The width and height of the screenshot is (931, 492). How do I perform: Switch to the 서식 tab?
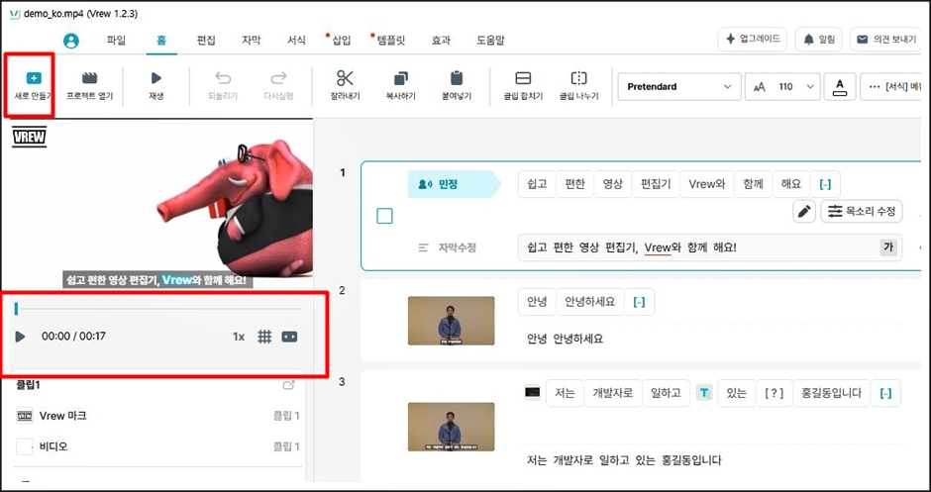click(x=296, y=41)
